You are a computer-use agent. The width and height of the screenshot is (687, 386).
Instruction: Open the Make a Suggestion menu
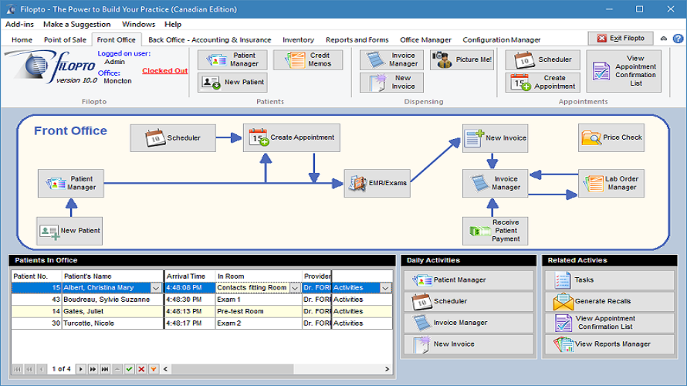click(76, 25)
